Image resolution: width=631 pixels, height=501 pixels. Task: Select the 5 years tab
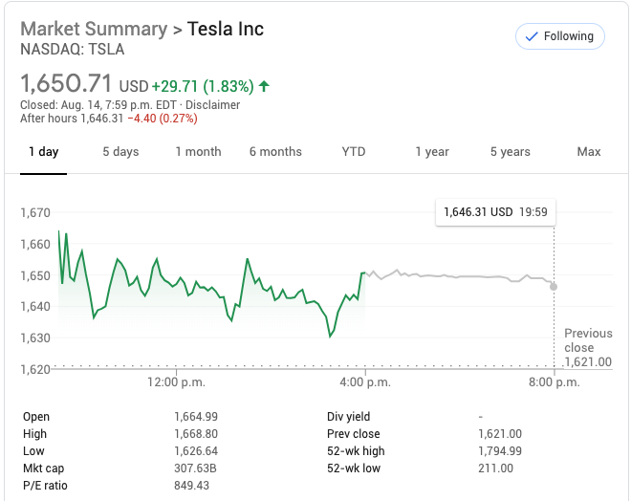[510, 151]
